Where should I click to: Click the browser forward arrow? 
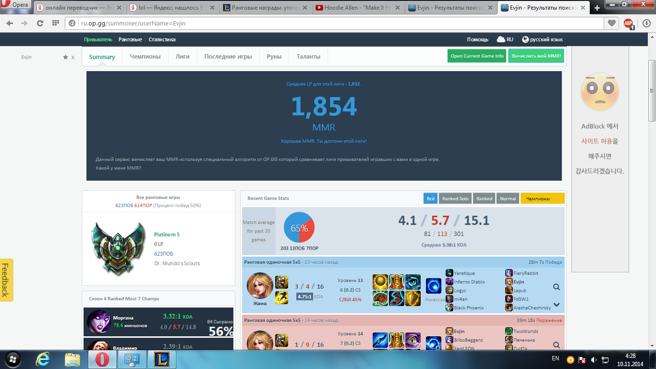pyautogui.click(x=24, y=23)
